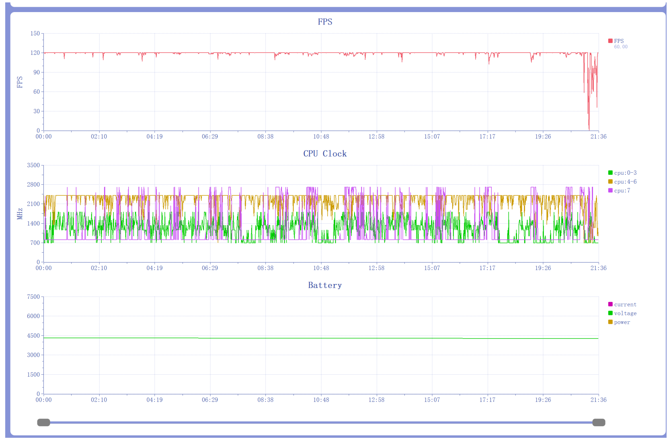Click the middle of the time range track
This screenshot has height=443, width=671.
point(321,423)
